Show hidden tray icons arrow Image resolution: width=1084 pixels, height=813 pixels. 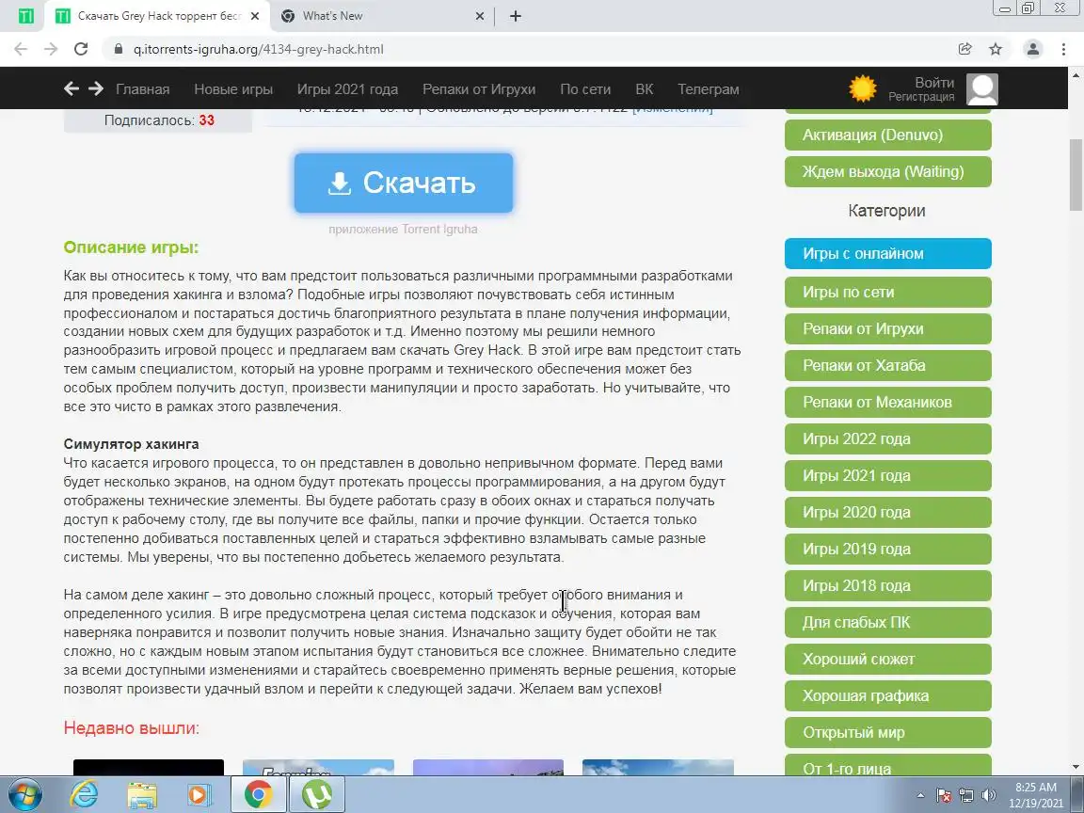(920, 796)
